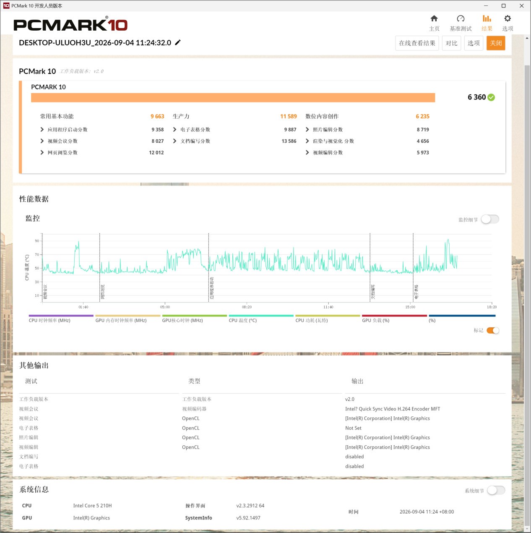Expand 照片编辑分数 row

pos(307,130)
